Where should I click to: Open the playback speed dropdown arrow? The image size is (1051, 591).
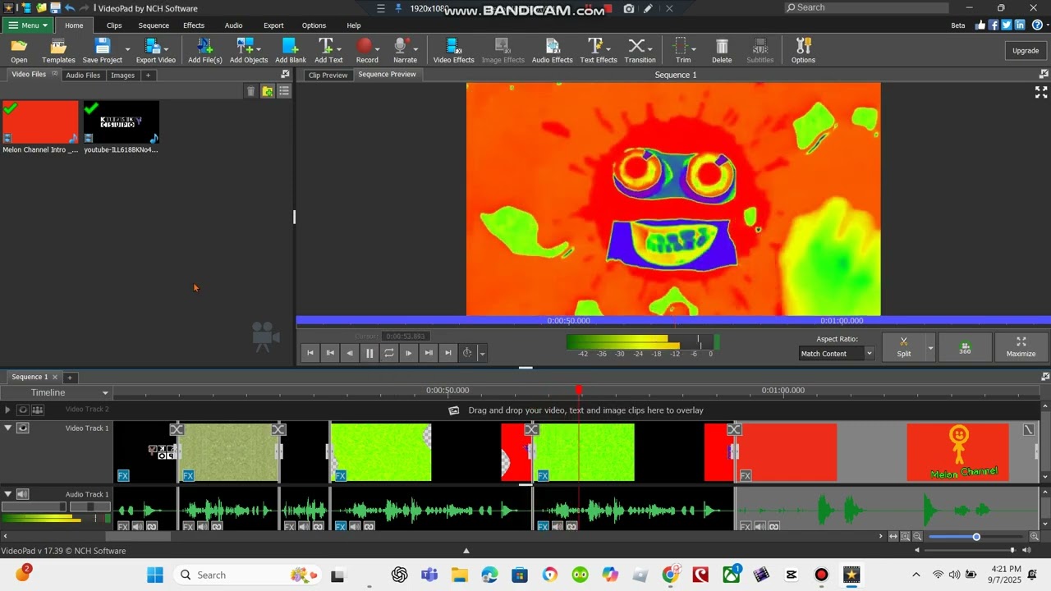point(482,354)
